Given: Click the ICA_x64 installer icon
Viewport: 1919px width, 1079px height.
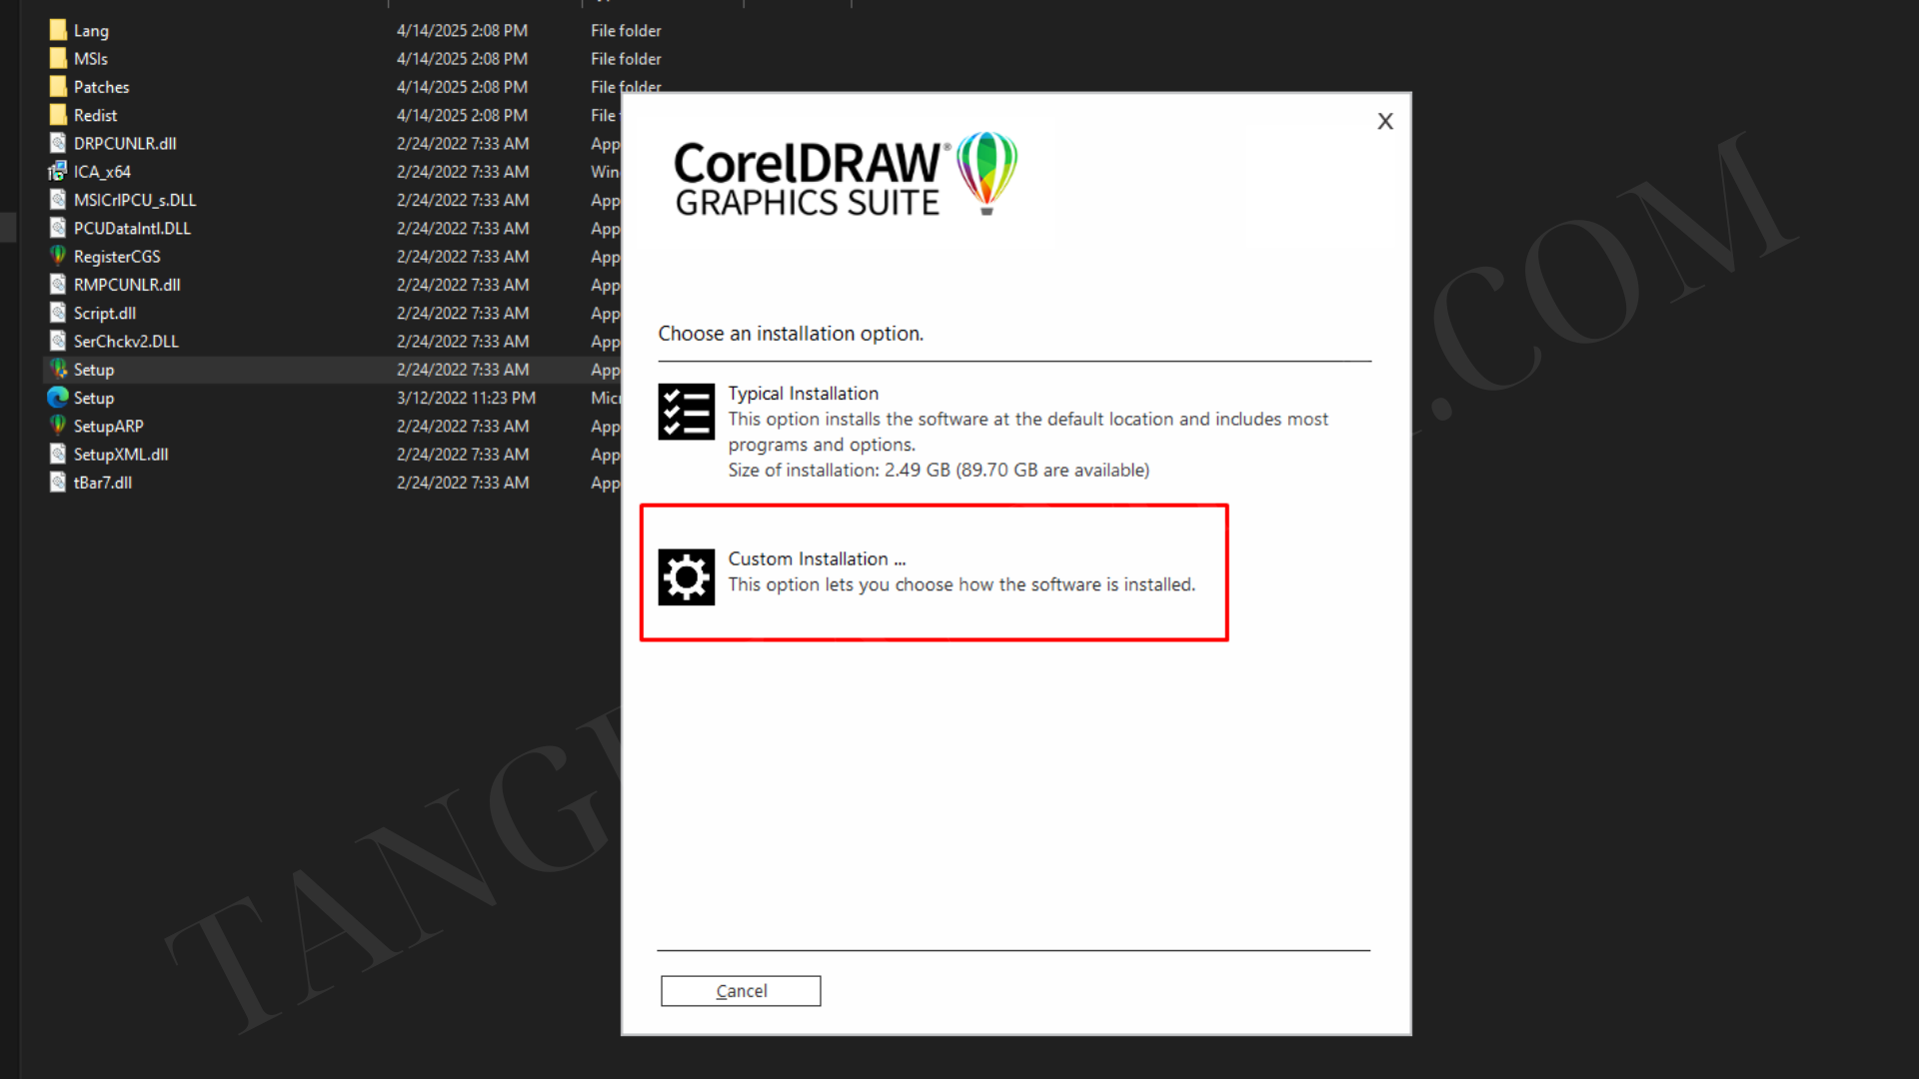Looking at the screenshot, I should [x=58, y=172].
